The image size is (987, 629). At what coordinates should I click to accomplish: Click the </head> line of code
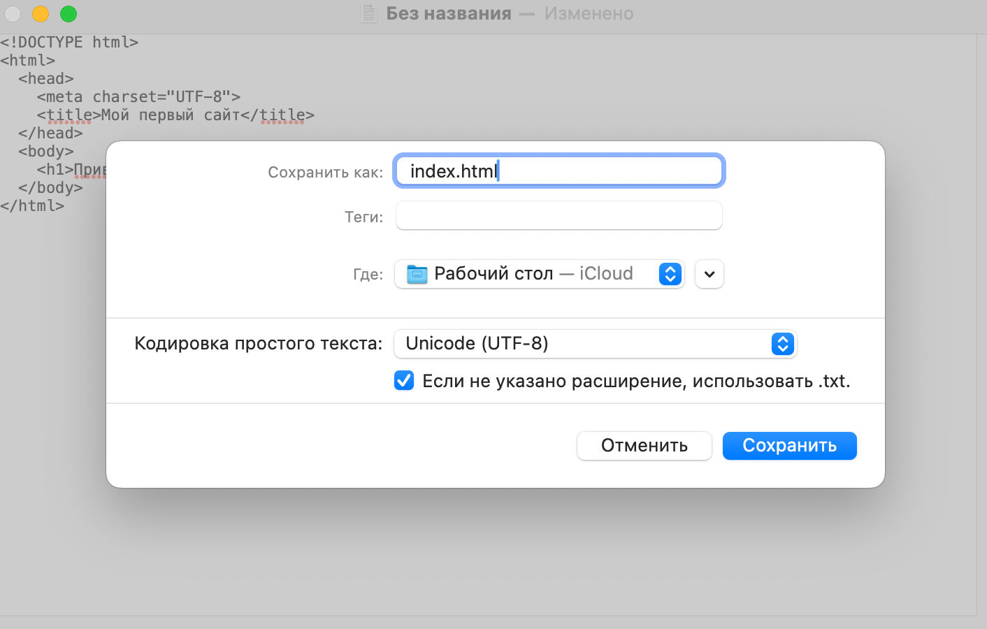50,133
